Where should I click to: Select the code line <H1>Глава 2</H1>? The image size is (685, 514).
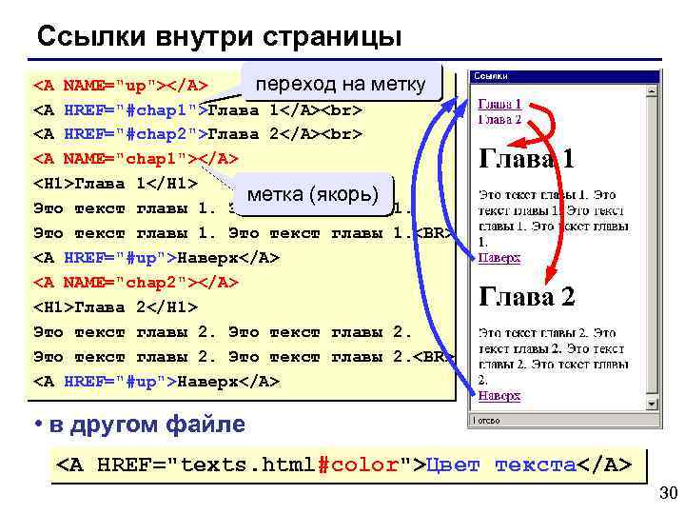coord(115,307)
